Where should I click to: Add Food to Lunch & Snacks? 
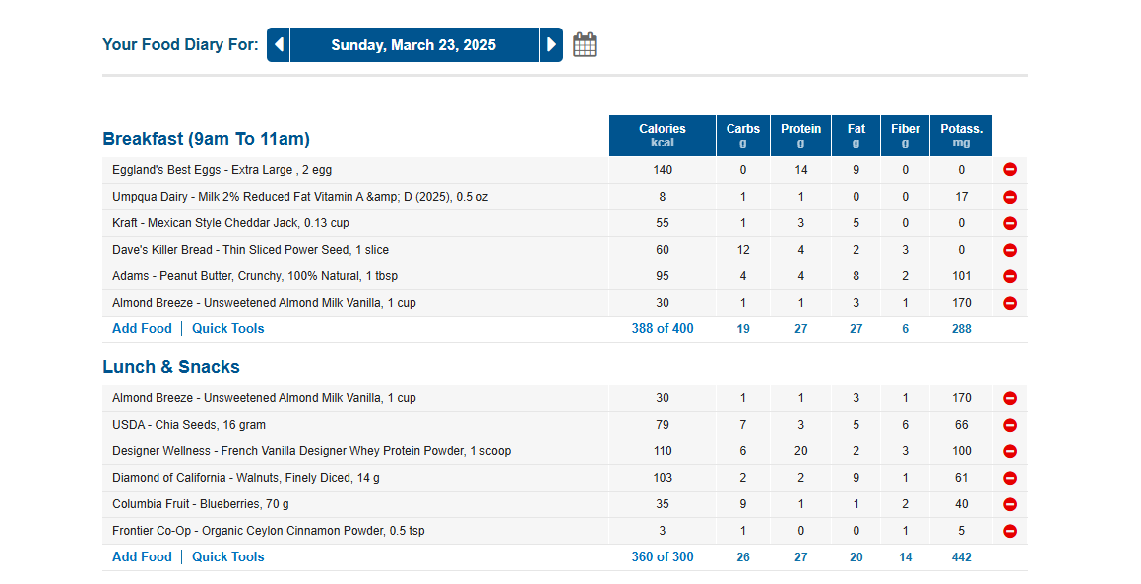pos(142,557)
